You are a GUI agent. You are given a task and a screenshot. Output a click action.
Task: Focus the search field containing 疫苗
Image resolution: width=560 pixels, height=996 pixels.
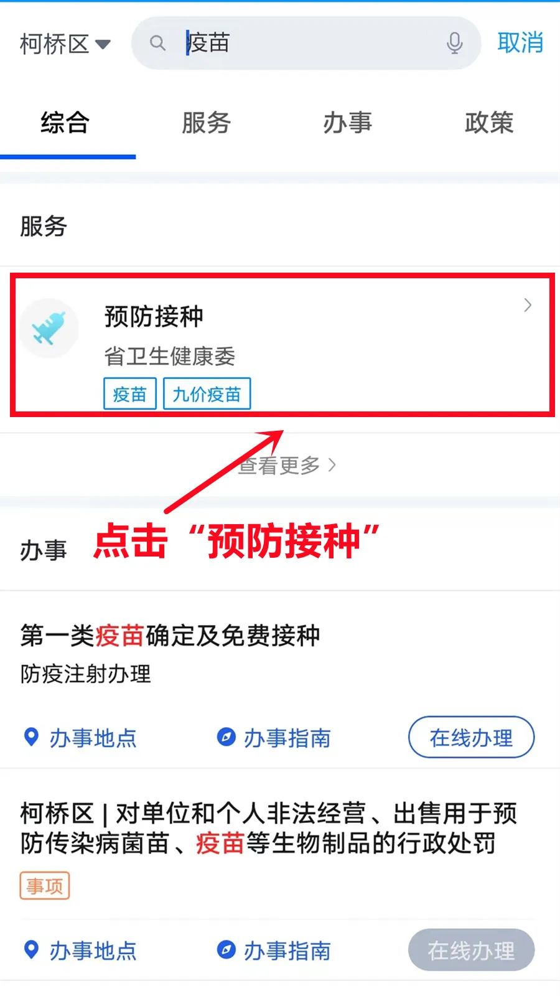[x=306, y=43]
